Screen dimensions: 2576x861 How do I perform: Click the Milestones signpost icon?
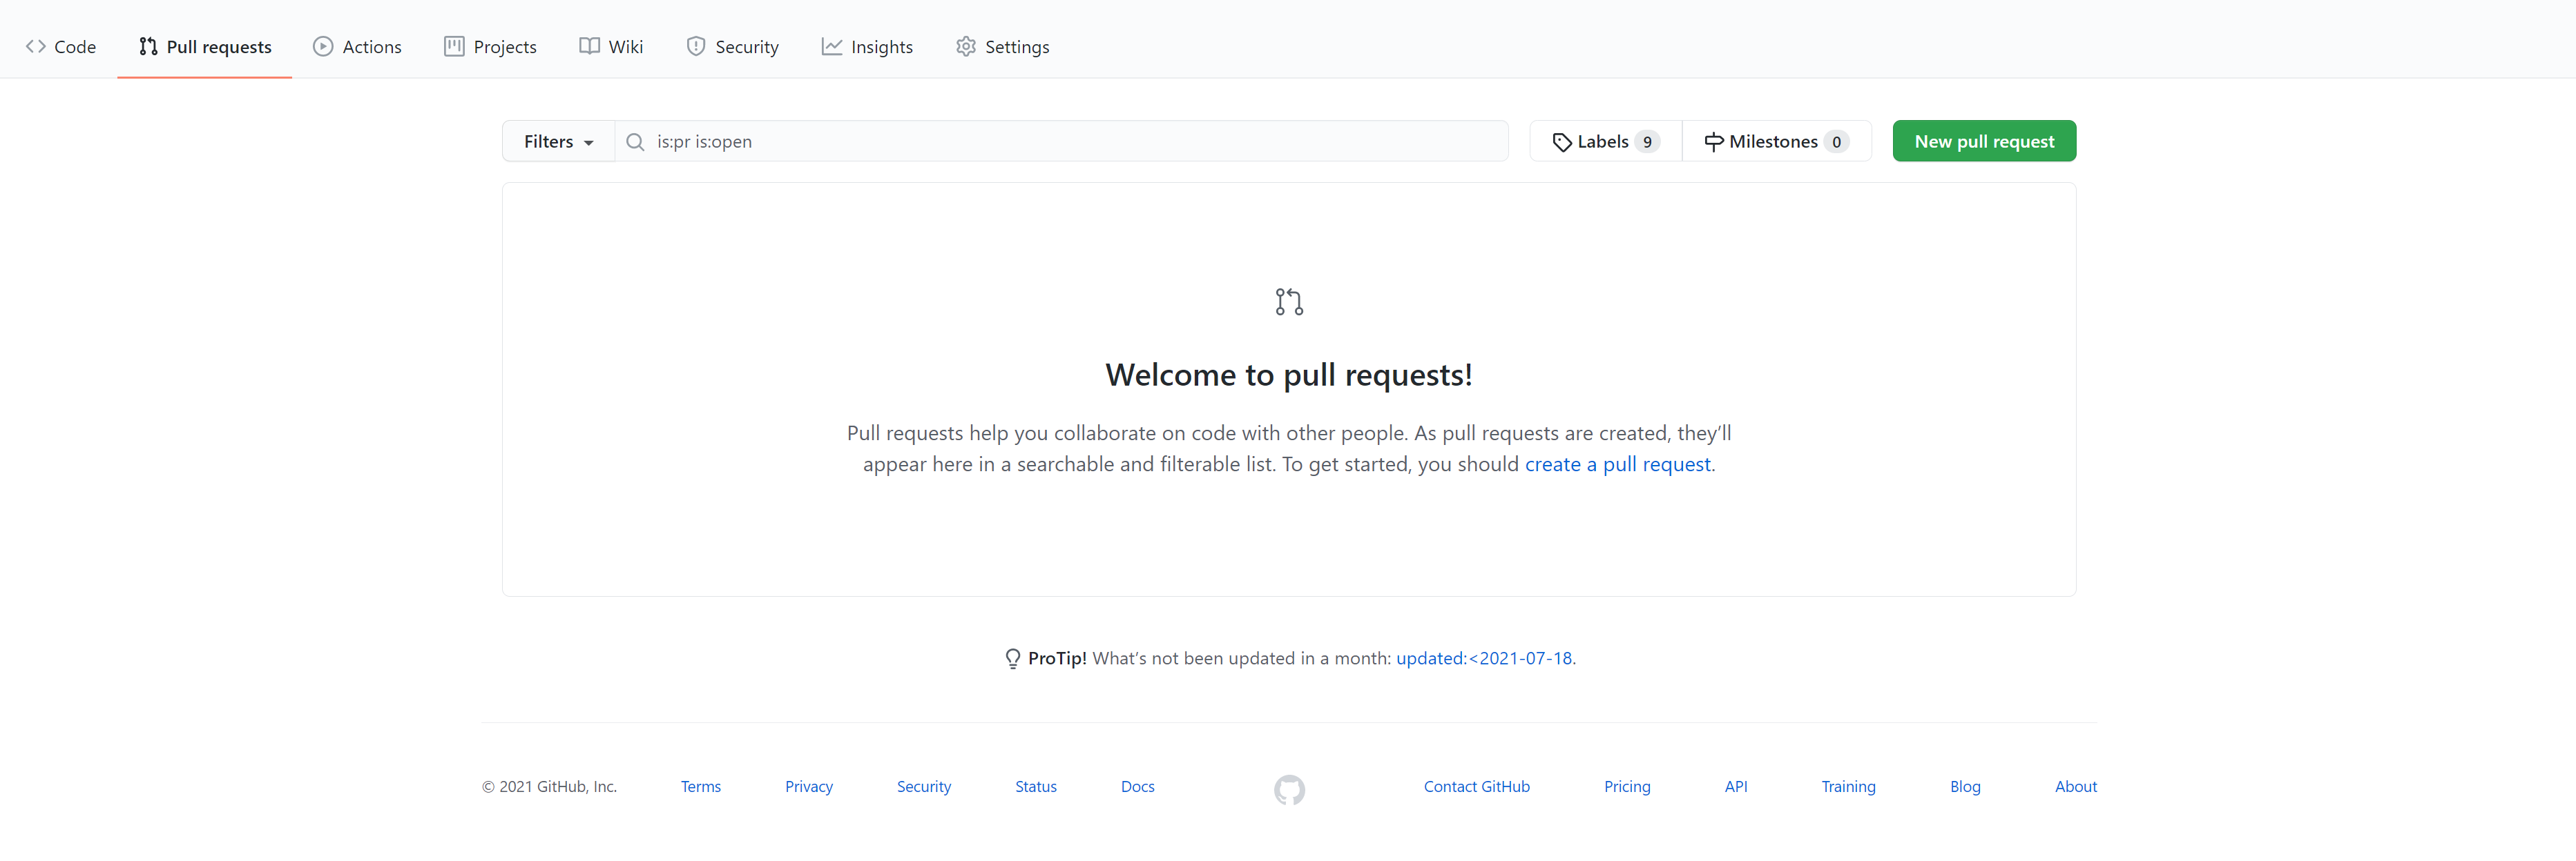pos(1713,142)
